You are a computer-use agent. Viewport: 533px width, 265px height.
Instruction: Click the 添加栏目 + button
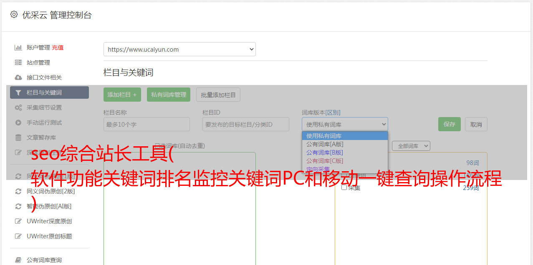click(x=122, y=95)
